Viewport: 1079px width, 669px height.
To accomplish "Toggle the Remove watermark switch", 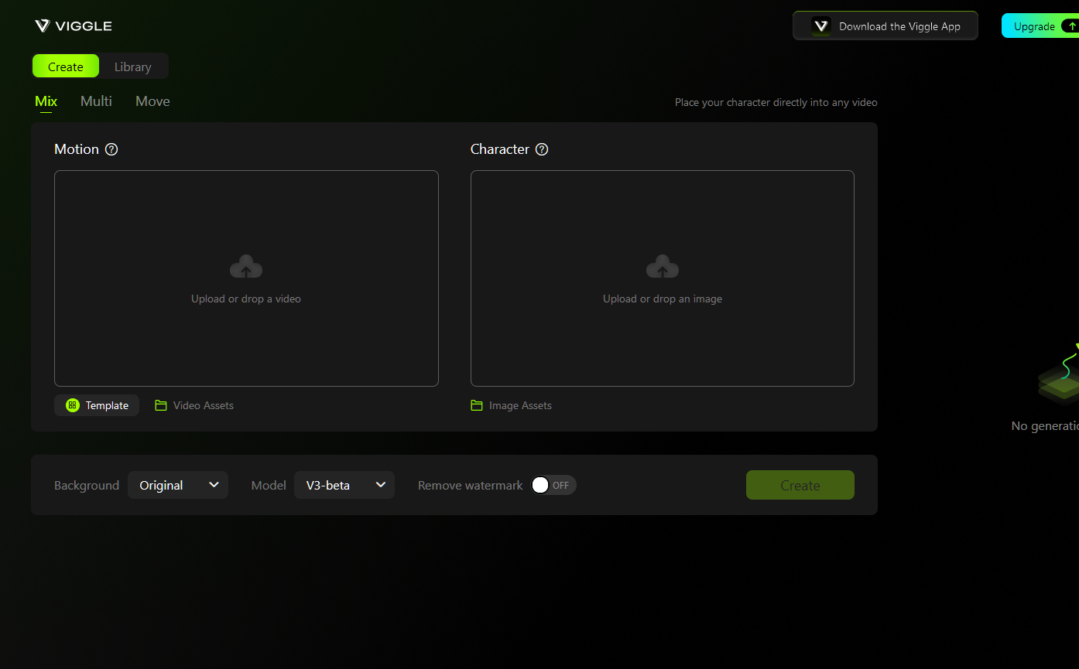I will coord(553,485).
